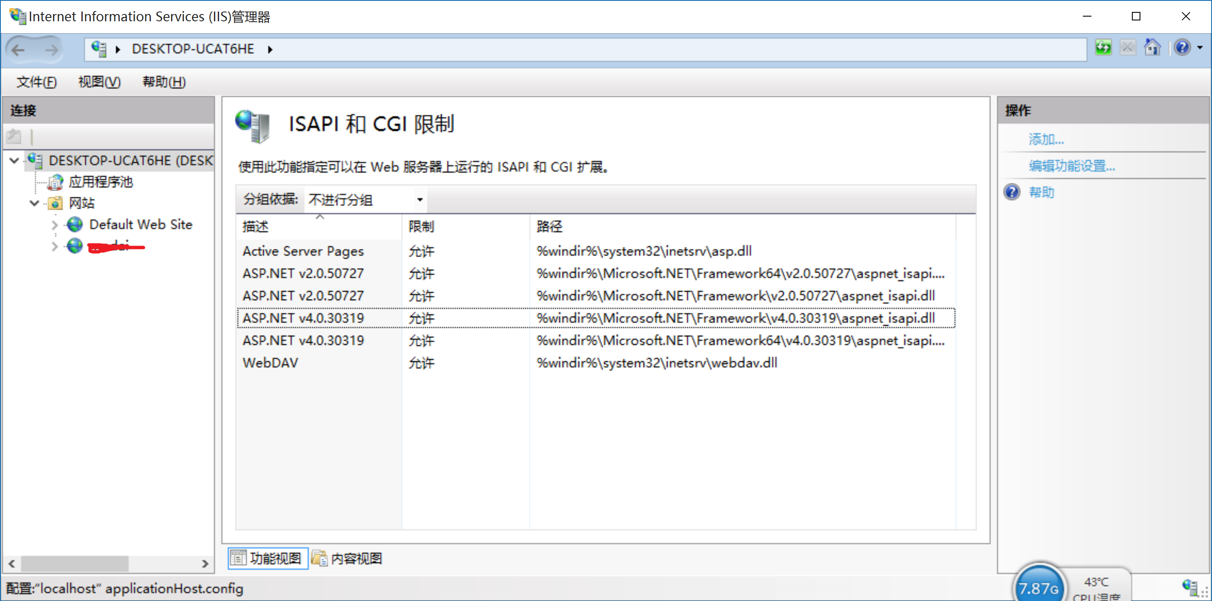
Task: Go to the home page icon
Action: [1152, 48]
